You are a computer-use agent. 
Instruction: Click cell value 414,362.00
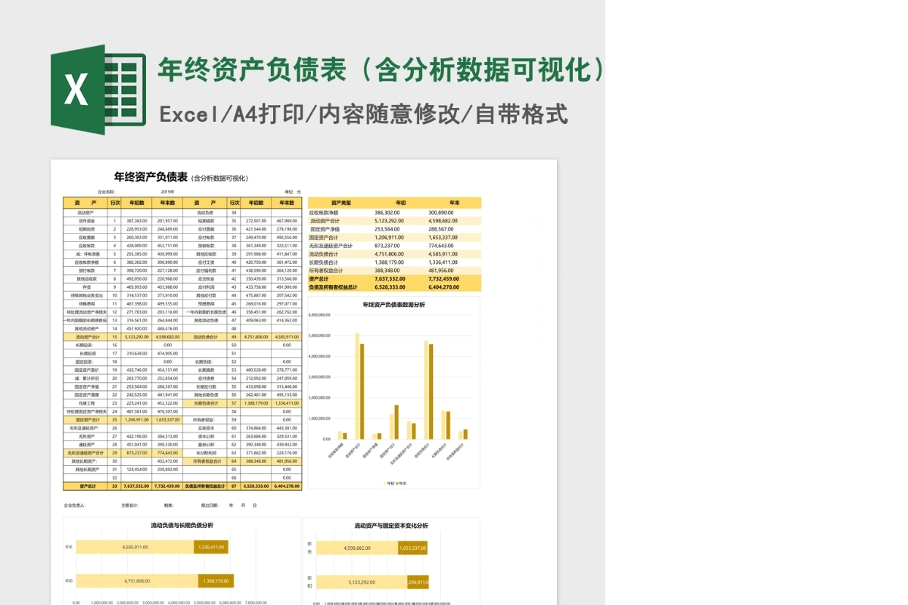point(287,320)
